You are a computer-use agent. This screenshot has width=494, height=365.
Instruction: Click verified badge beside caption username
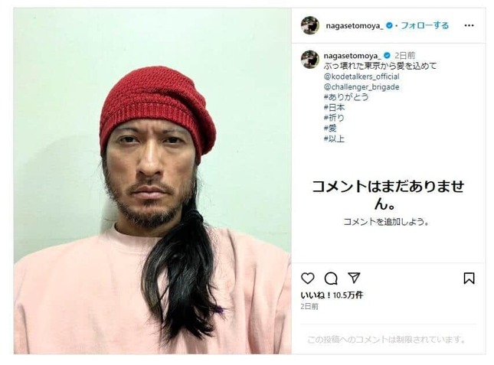387,56
